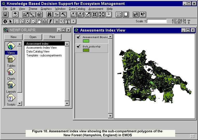
Task: Click the legend scrollbar up arrow
Action: (x=110, y=36)
